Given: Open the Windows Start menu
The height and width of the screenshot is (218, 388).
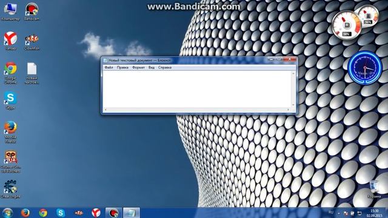Looking at the screenshot, I should click(x=7, y=213).
